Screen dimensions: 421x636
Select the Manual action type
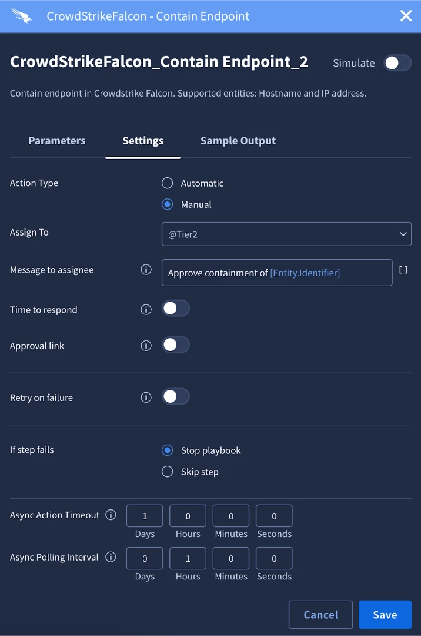(167, 204)
